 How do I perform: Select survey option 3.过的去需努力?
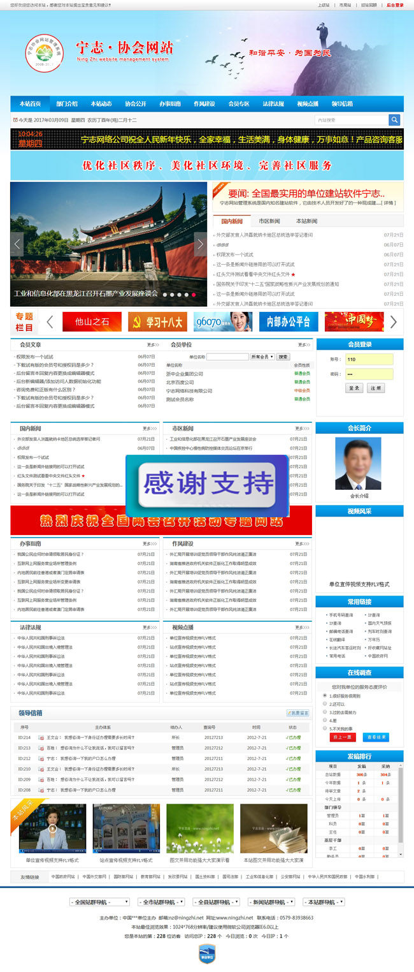(x=325, y=712)
